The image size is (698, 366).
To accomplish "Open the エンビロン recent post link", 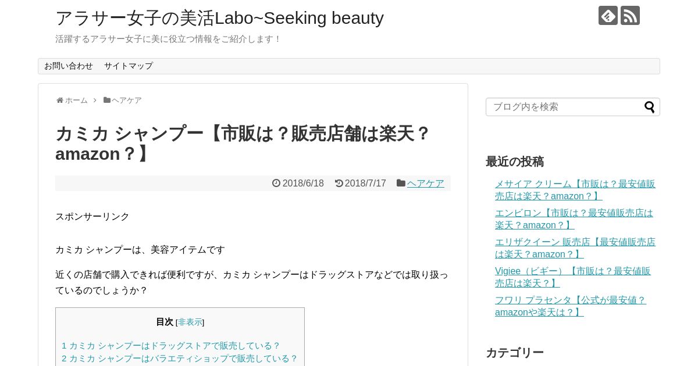I will pos(574,219).
